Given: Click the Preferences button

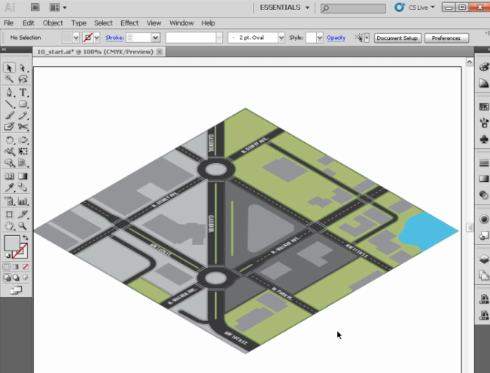Looking at the screenshot, I should click(x=446, y=38).
